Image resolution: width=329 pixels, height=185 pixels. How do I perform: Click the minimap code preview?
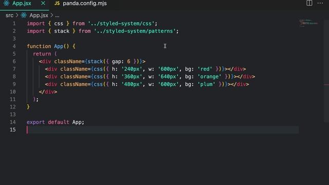click(308, 23)
